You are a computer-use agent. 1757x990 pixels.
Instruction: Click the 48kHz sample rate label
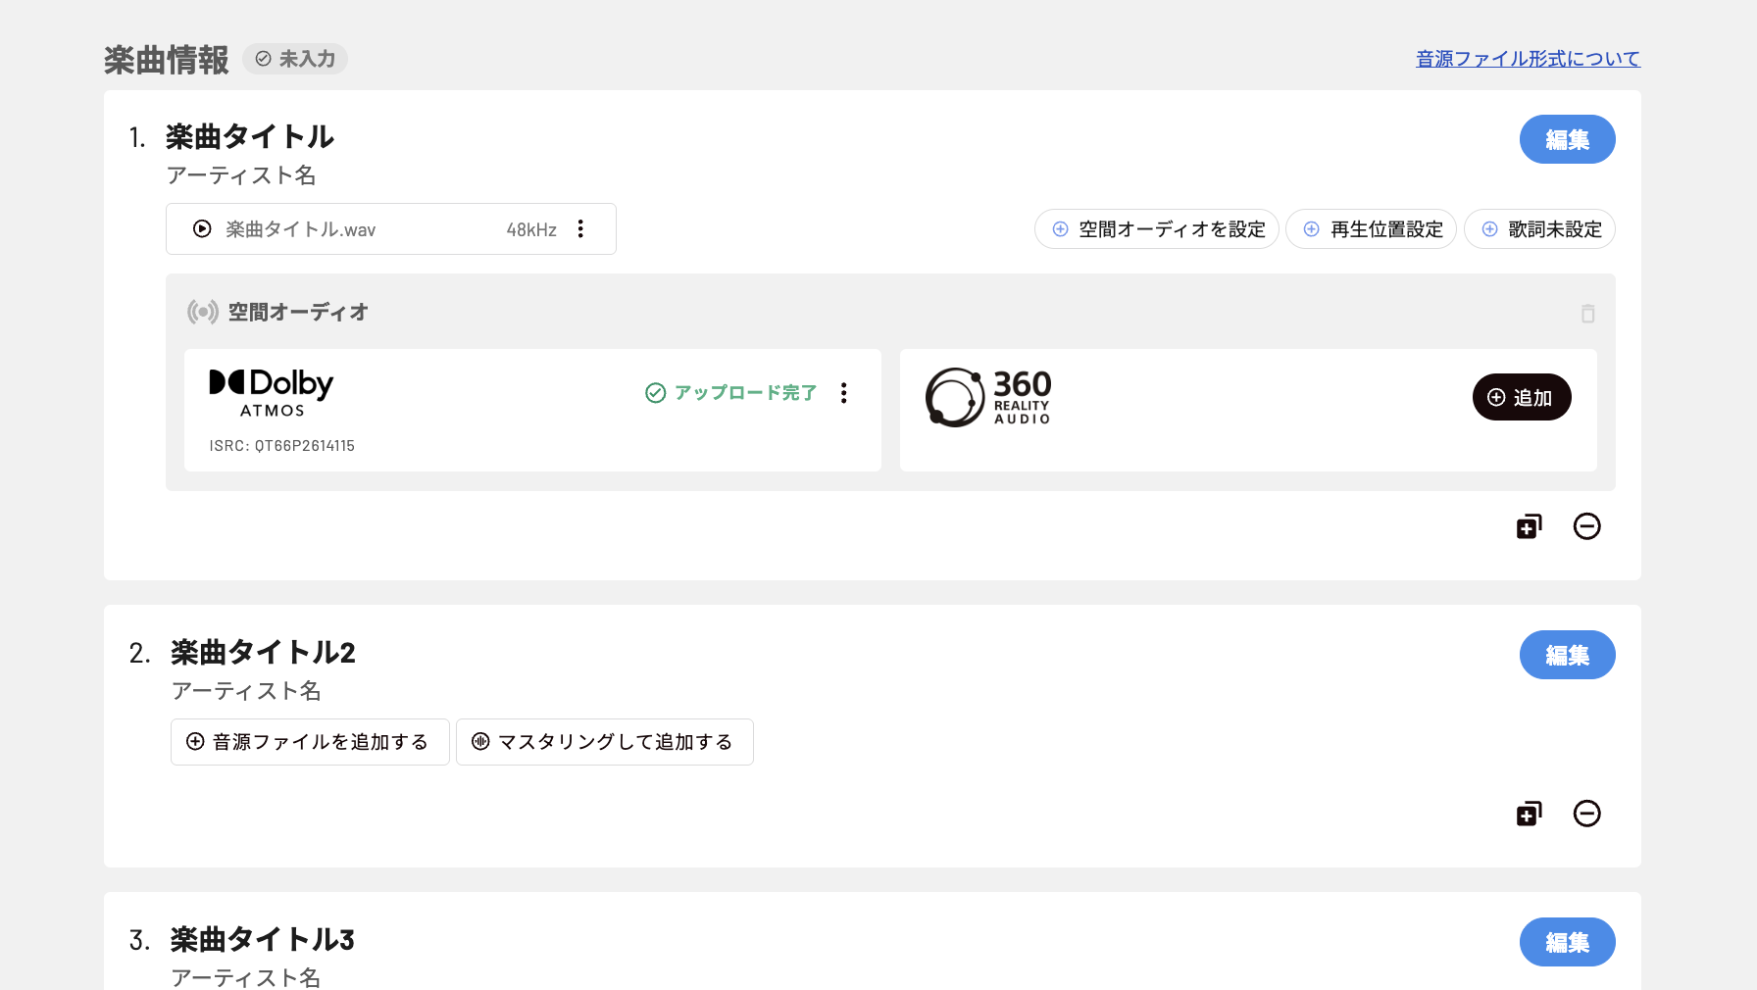point(531,229)
